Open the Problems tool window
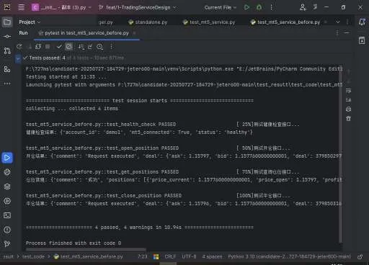 click(7, 230)
